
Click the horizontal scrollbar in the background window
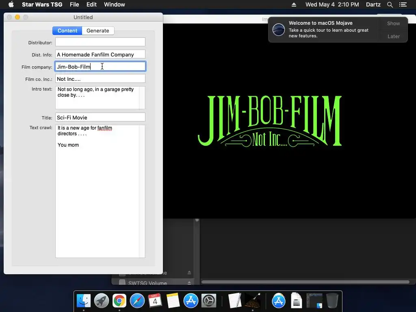(305, 282)
